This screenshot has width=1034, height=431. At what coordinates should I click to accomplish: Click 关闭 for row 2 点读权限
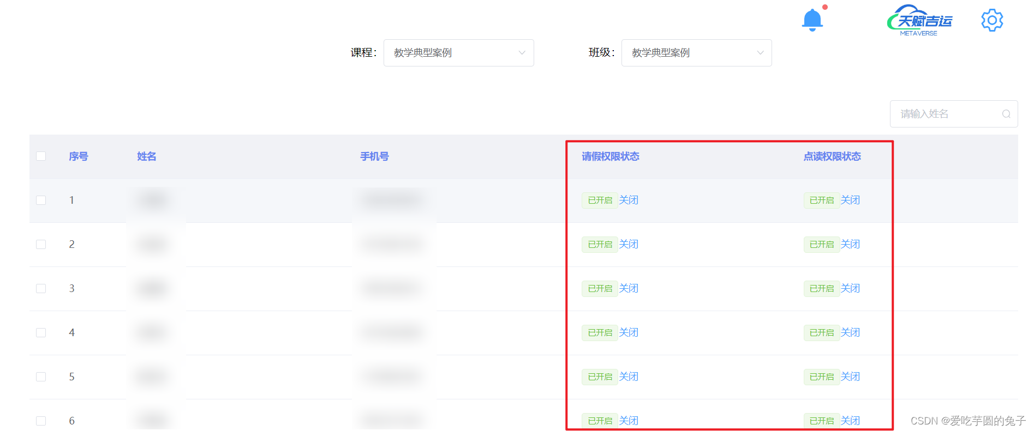850,244
